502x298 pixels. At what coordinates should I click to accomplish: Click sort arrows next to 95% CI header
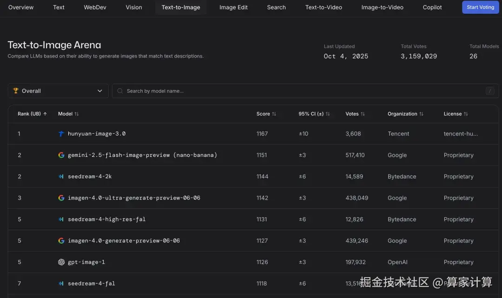point(328,114)
